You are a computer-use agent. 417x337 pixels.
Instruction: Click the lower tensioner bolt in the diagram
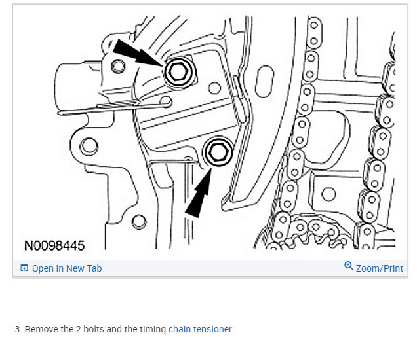pyautogui.click(x=218, y=153)
